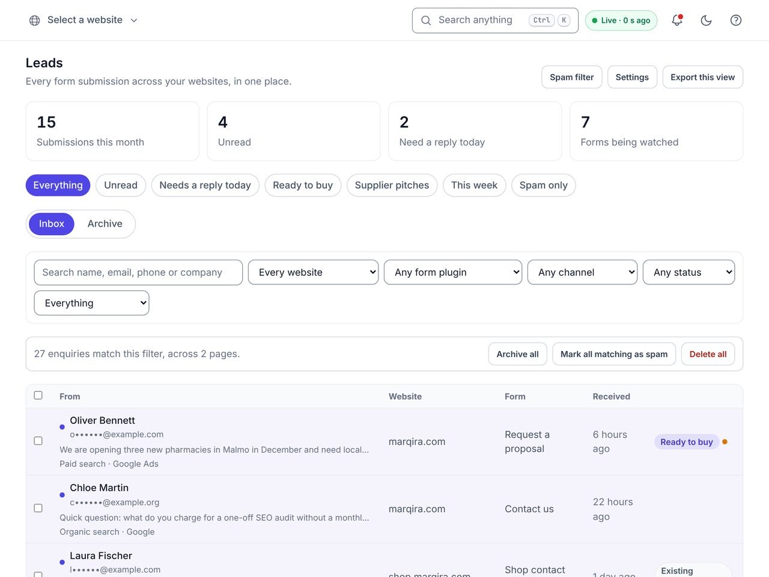Viewport: 769px width, 577px height.
Task: Click marqira.com in Oliver Bennett's row
Action: coord(417,441)
